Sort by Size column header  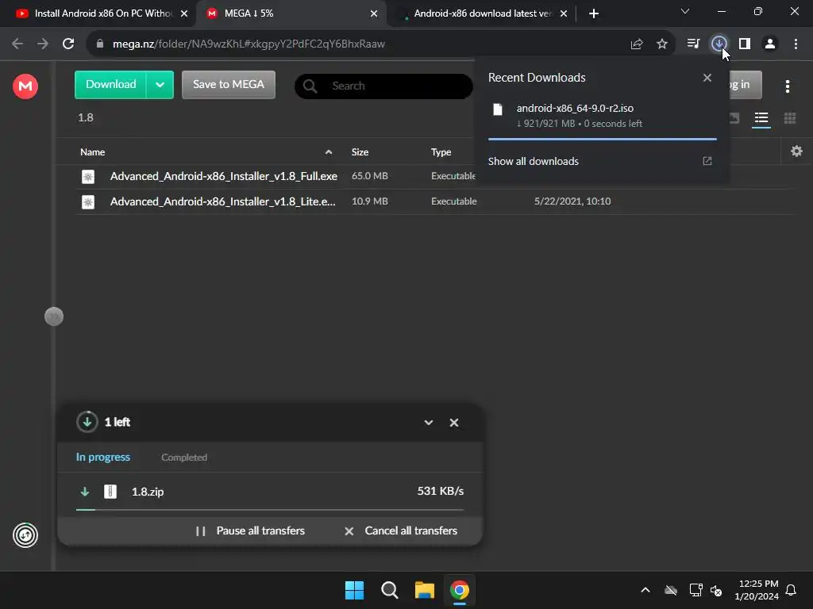tap(360, 152)
